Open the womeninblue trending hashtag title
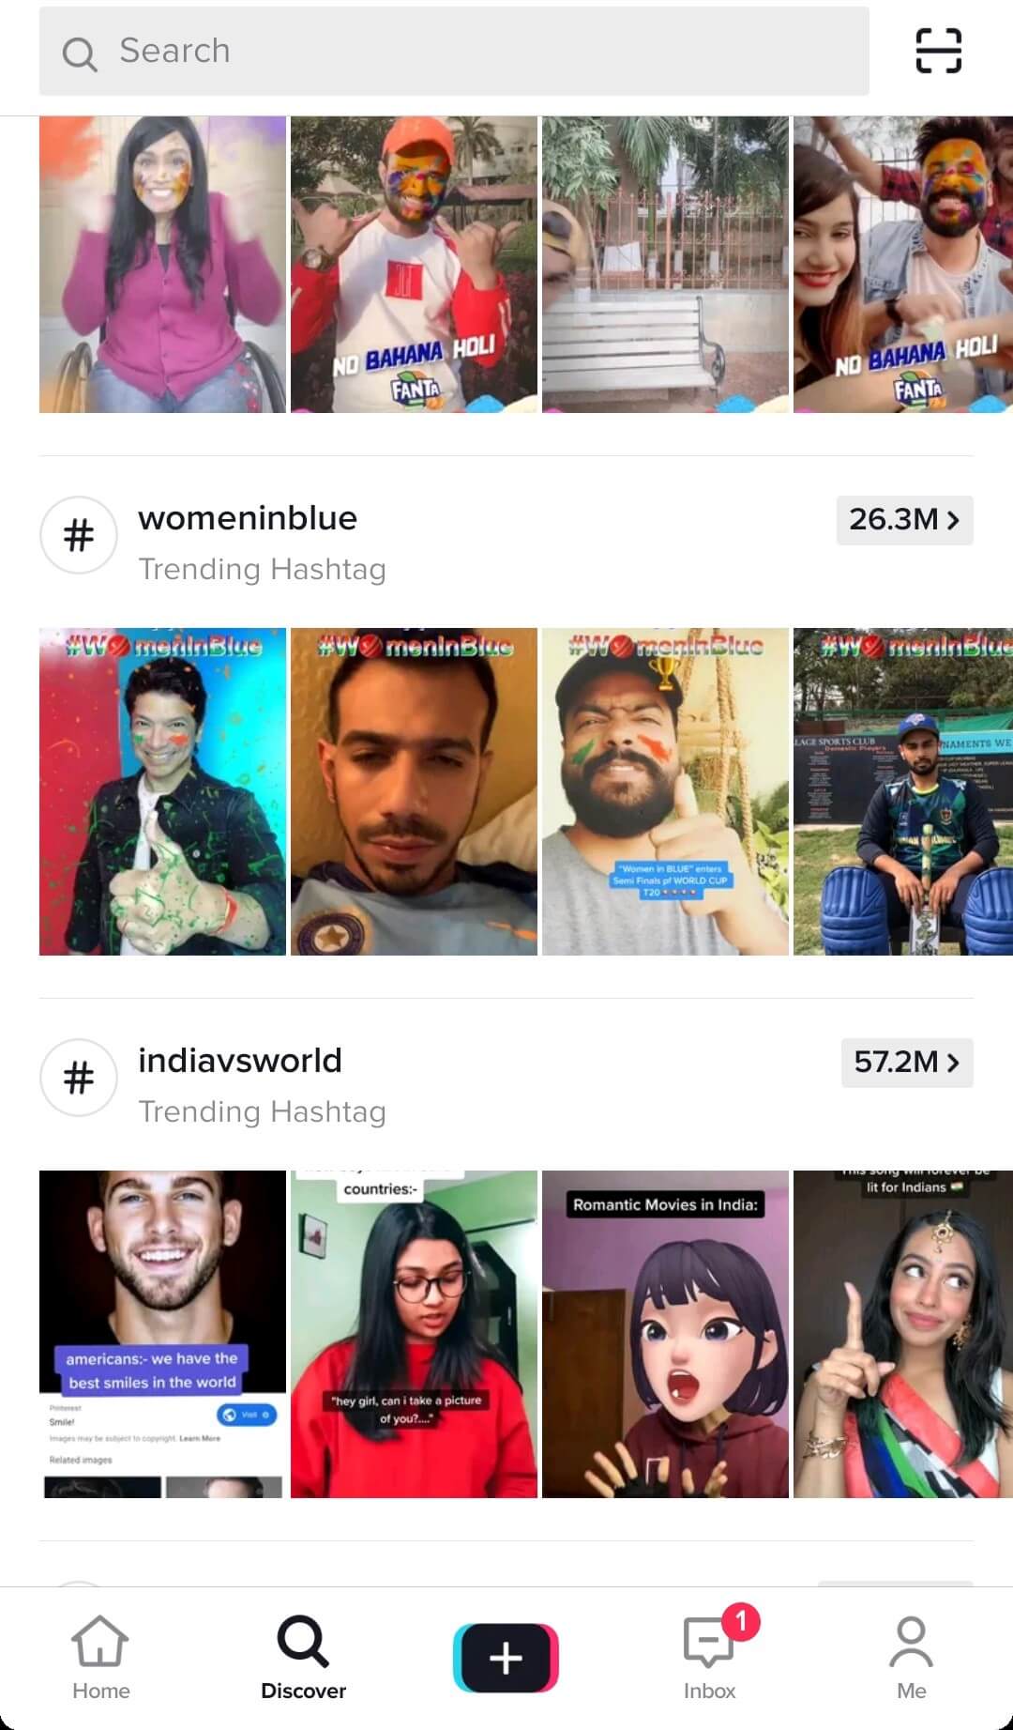Screen dimensions: 1013x1730 tap(248, 518)
